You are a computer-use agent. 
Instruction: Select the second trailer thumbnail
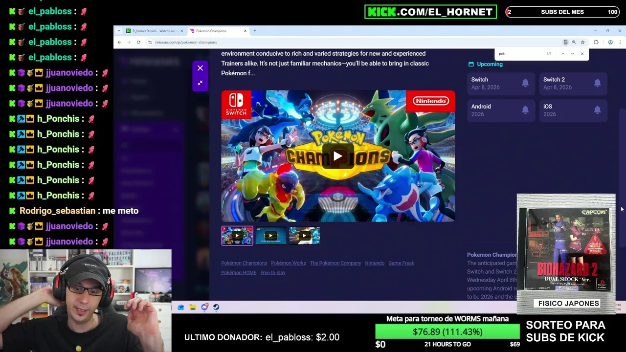[270, 236]
